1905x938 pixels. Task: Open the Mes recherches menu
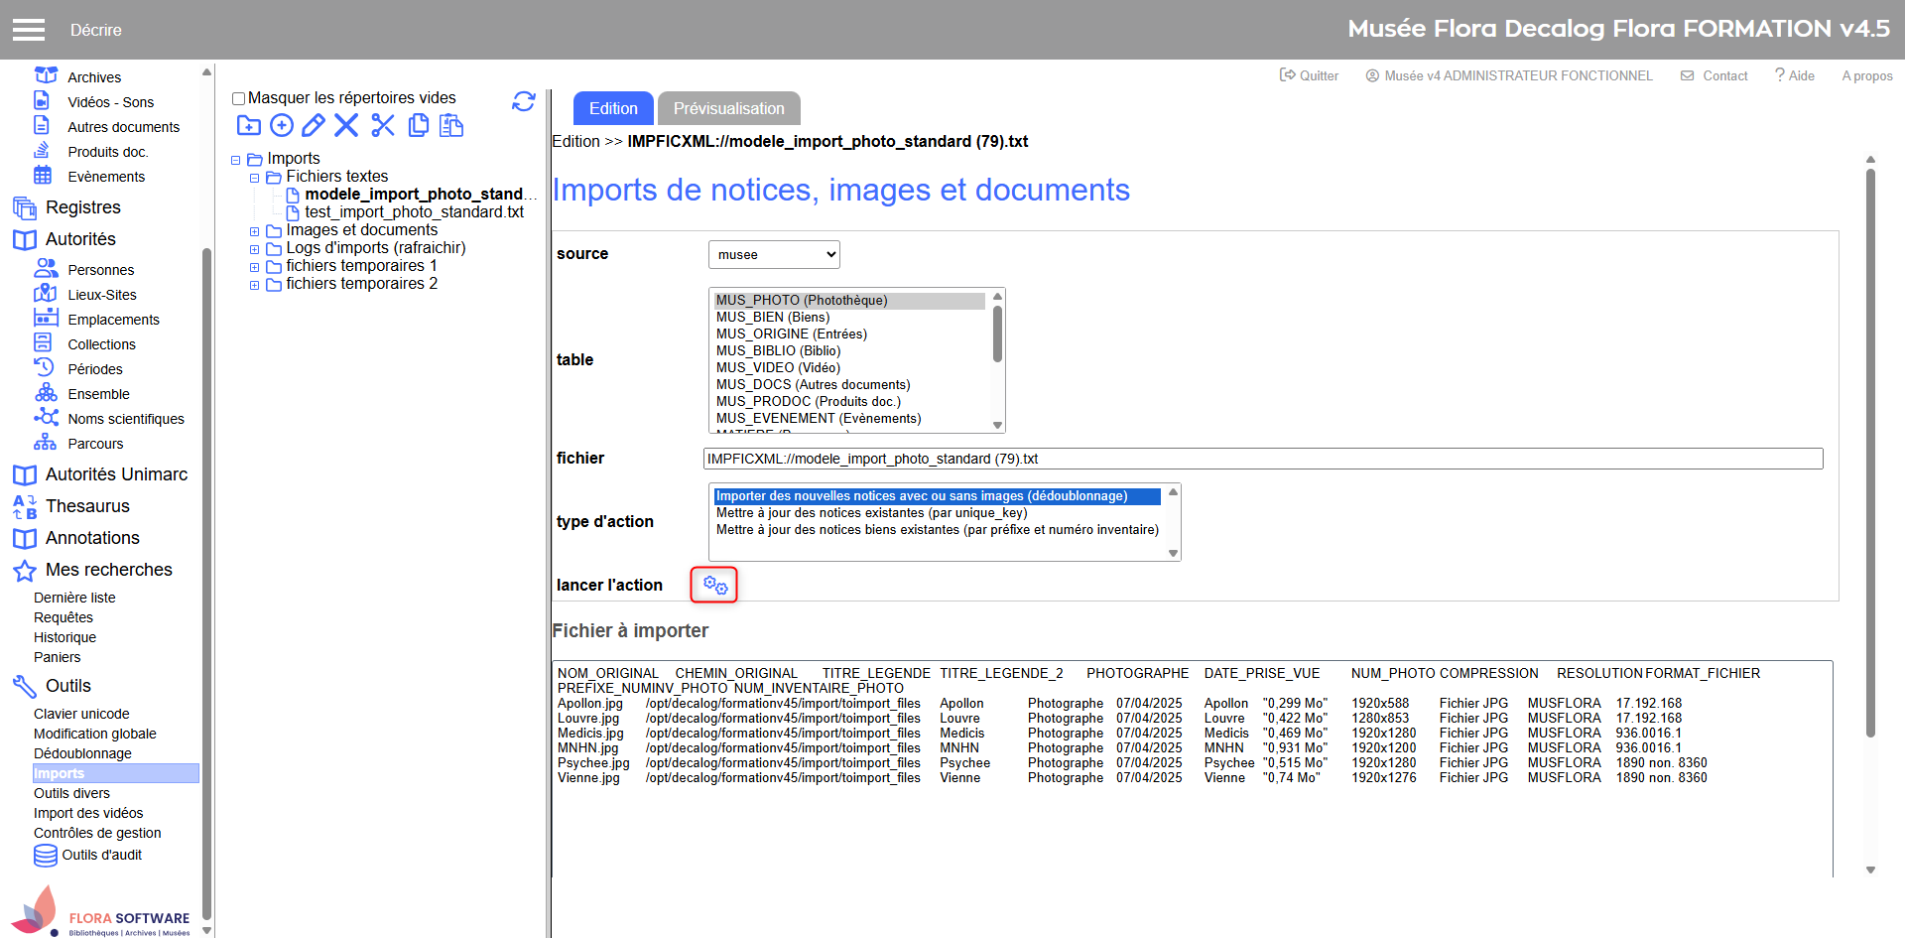pyautogui.click(x=109, y=570)
